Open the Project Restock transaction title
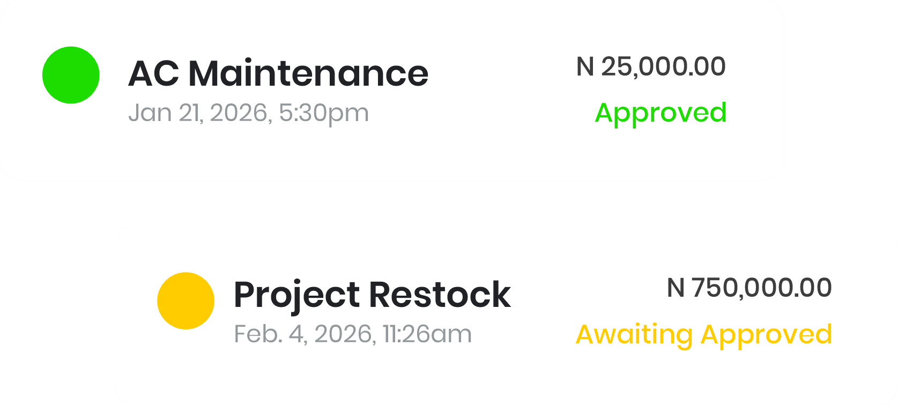The height and width of the screenshot is (406, 898). tap(372, 295)
